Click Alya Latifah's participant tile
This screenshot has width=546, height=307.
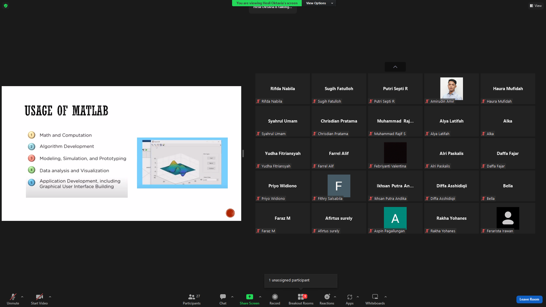click(452, 121)
